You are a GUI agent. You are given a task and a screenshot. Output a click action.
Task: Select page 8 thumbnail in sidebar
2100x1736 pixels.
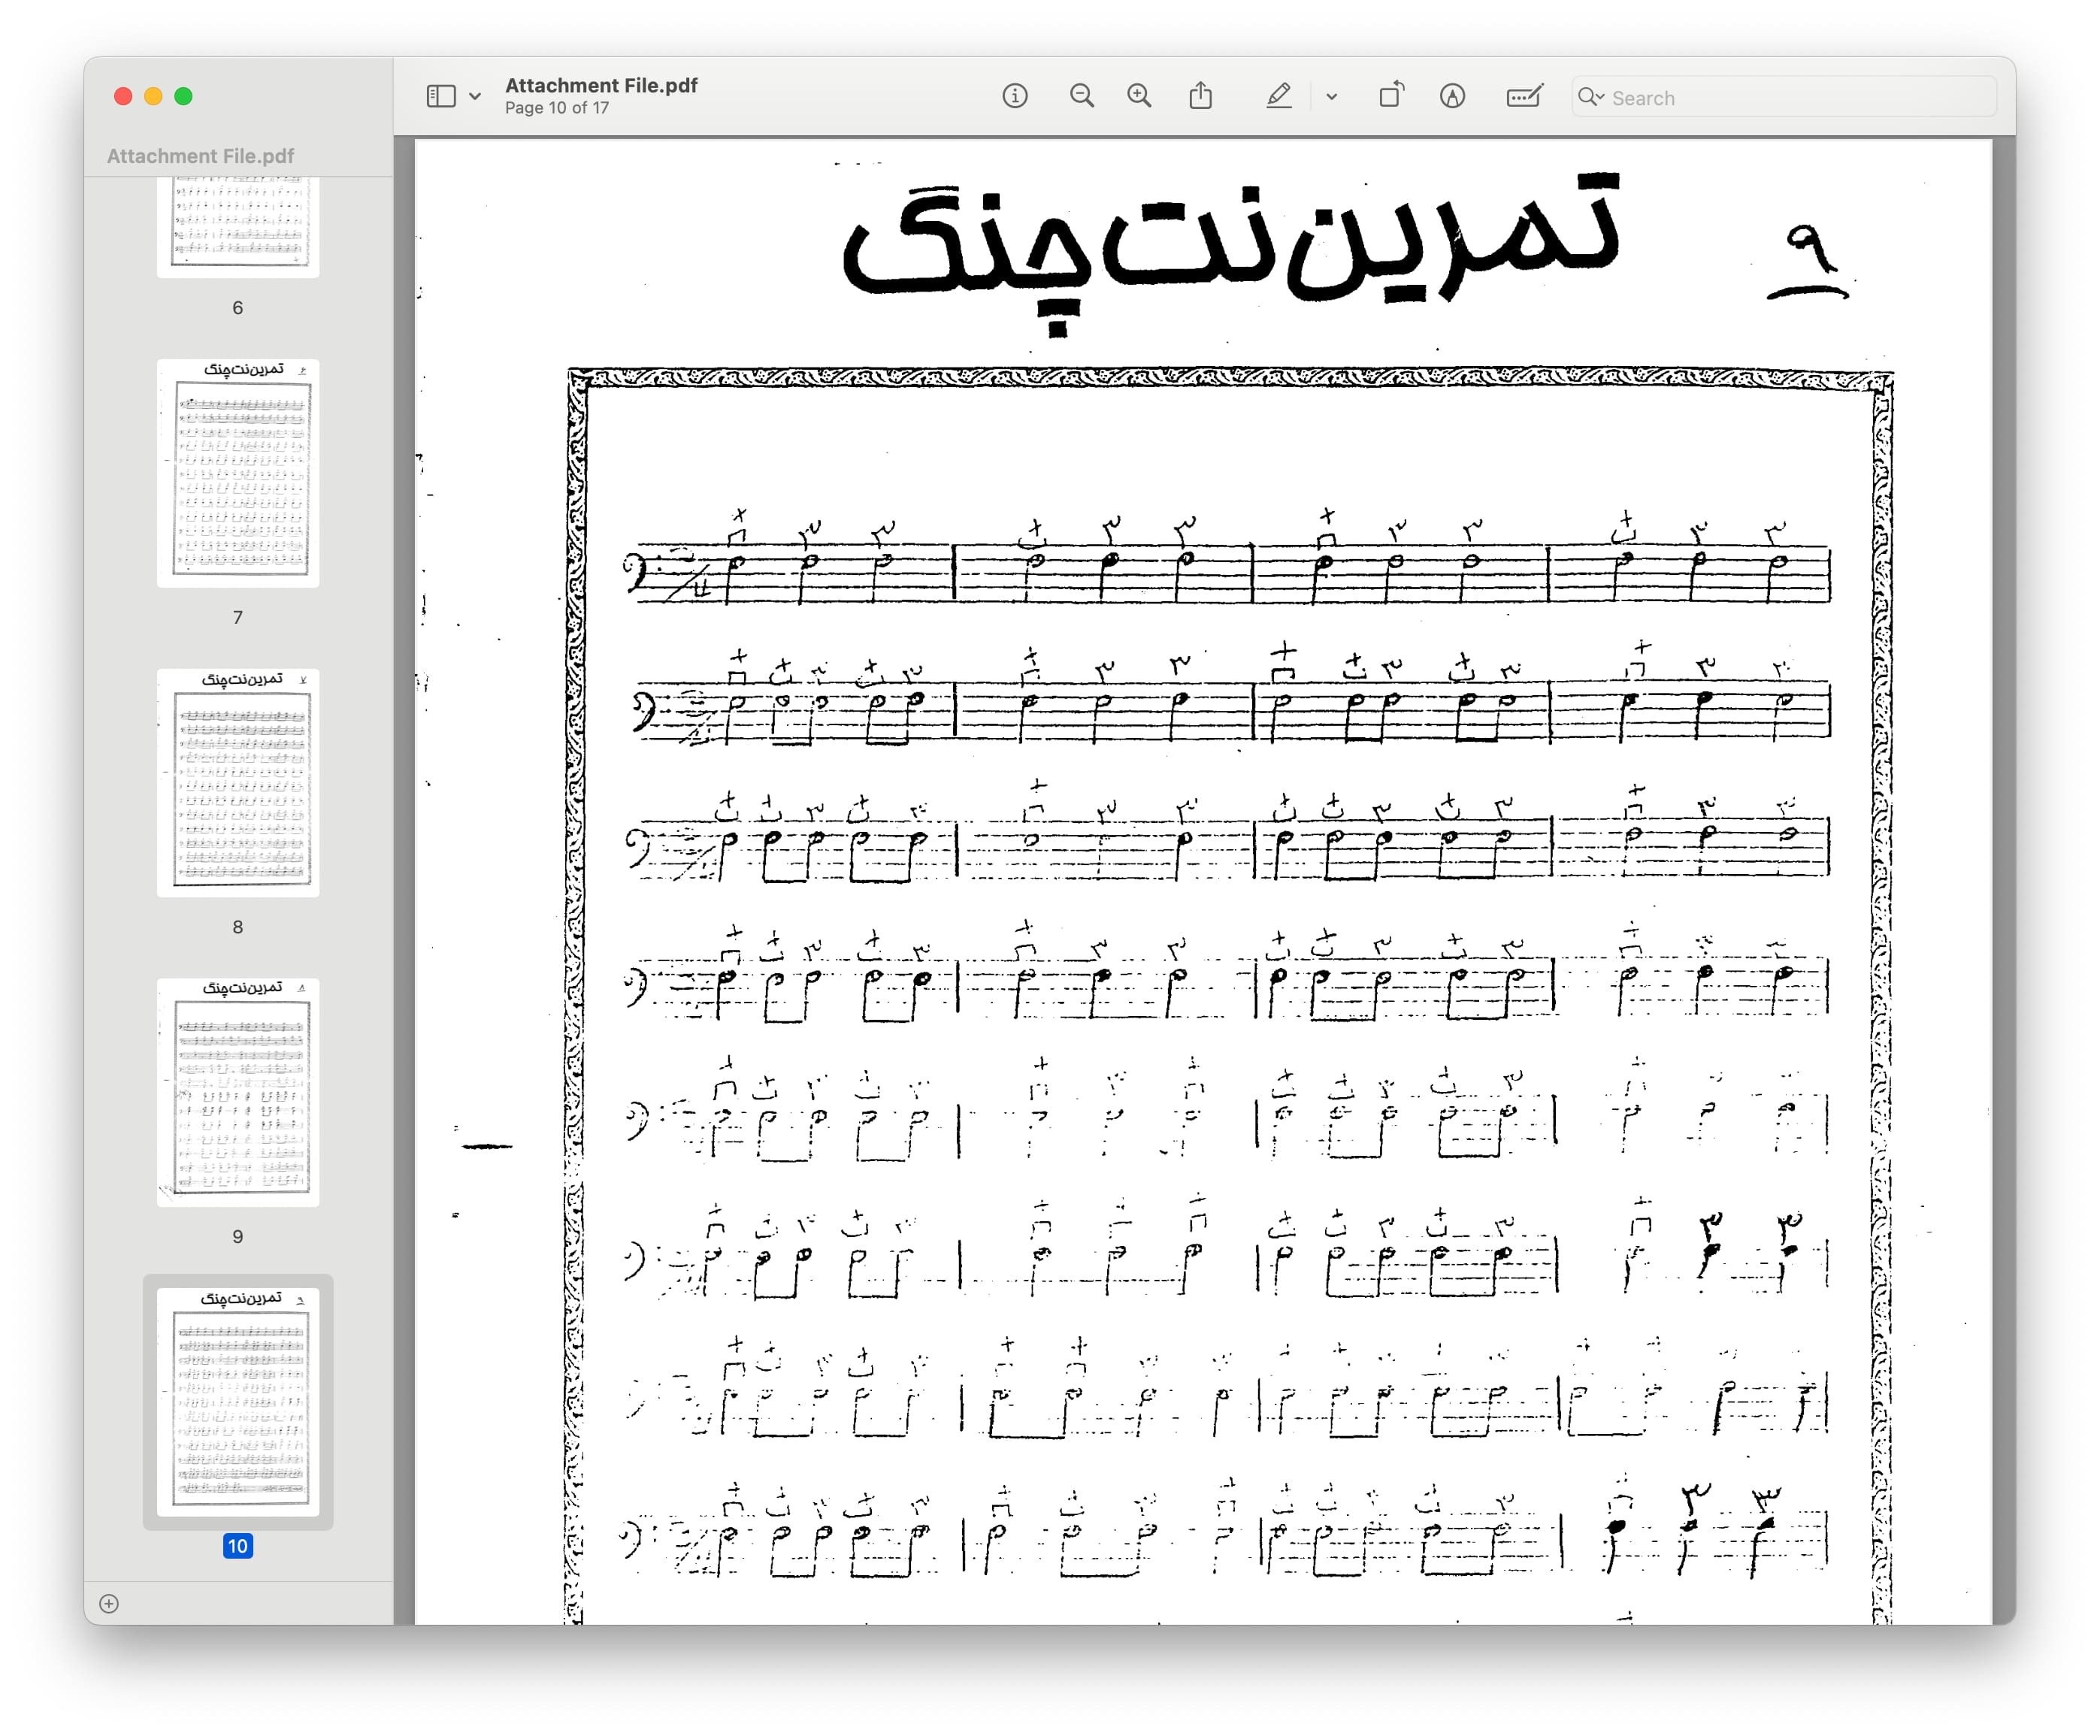238,783
